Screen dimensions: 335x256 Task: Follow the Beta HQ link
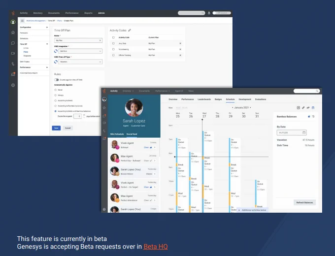coord(156,246)
